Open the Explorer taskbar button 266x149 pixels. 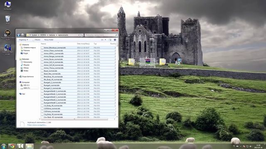coord(29,146)
